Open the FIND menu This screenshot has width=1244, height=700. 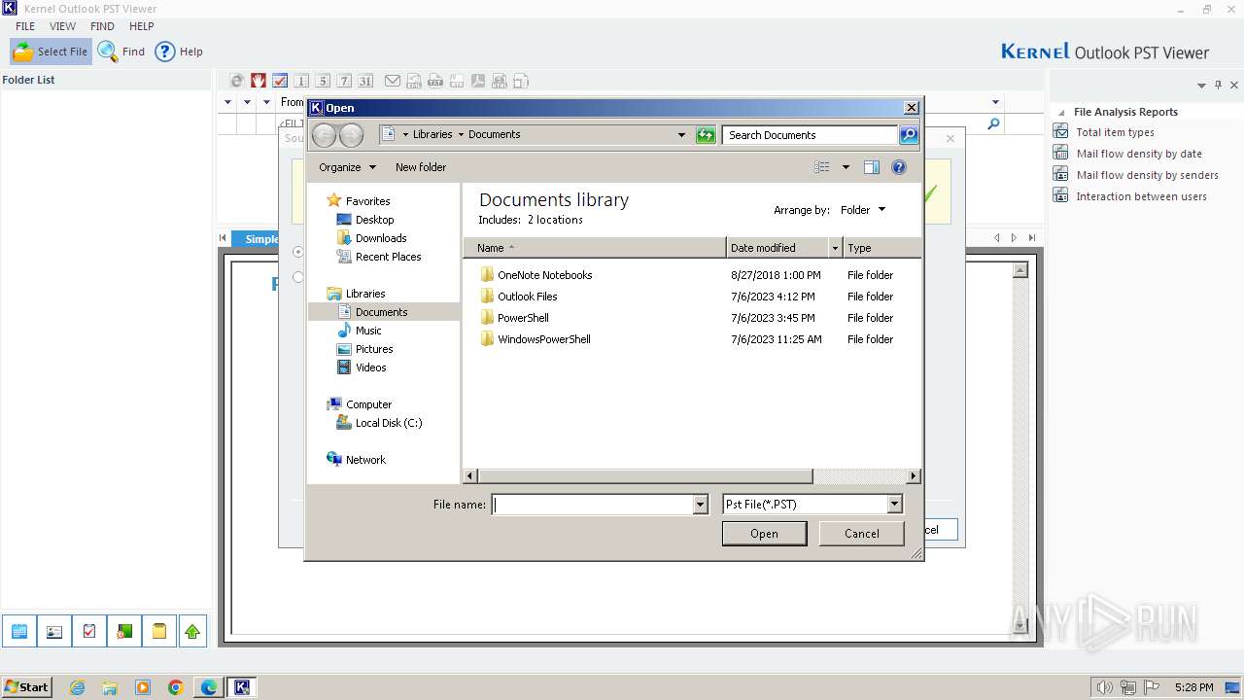102,26
